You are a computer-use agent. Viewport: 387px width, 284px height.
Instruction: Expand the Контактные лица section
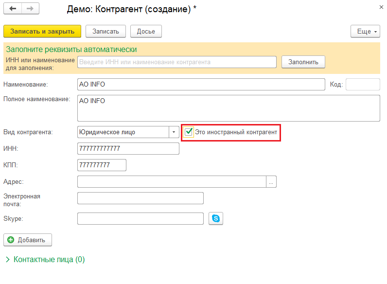pyautogui.click(x=45, y=259)
